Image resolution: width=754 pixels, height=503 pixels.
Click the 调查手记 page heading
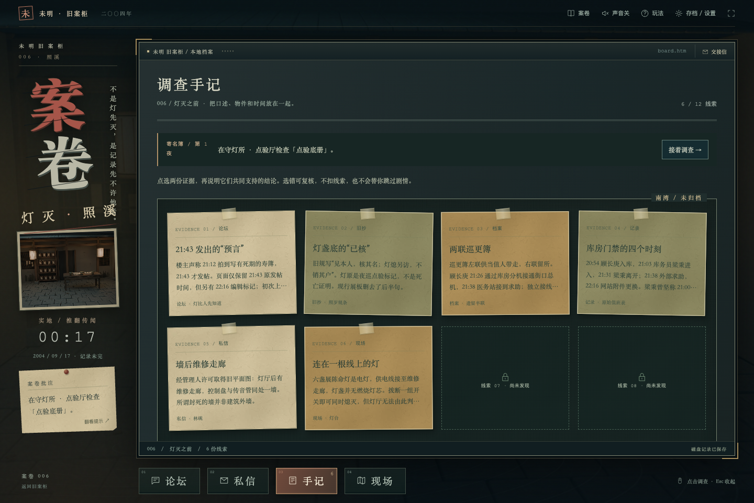189,85
